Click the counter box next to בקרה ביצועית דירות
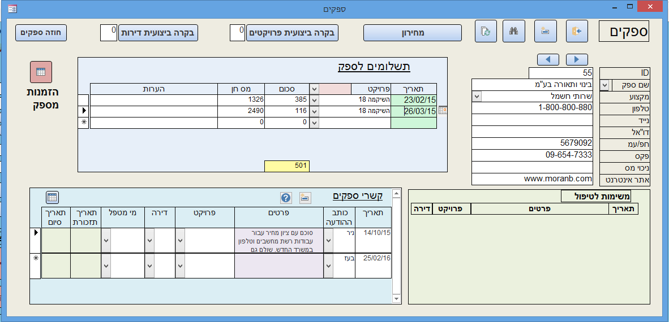Viewport: 669px width, 322px height. [108, 33]
